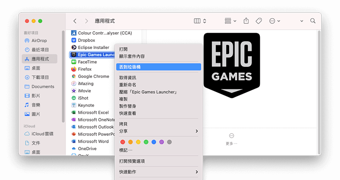This screenshot has width=340, height=180.
Task: Go back with the left chevron button
Action: point(75,21)
